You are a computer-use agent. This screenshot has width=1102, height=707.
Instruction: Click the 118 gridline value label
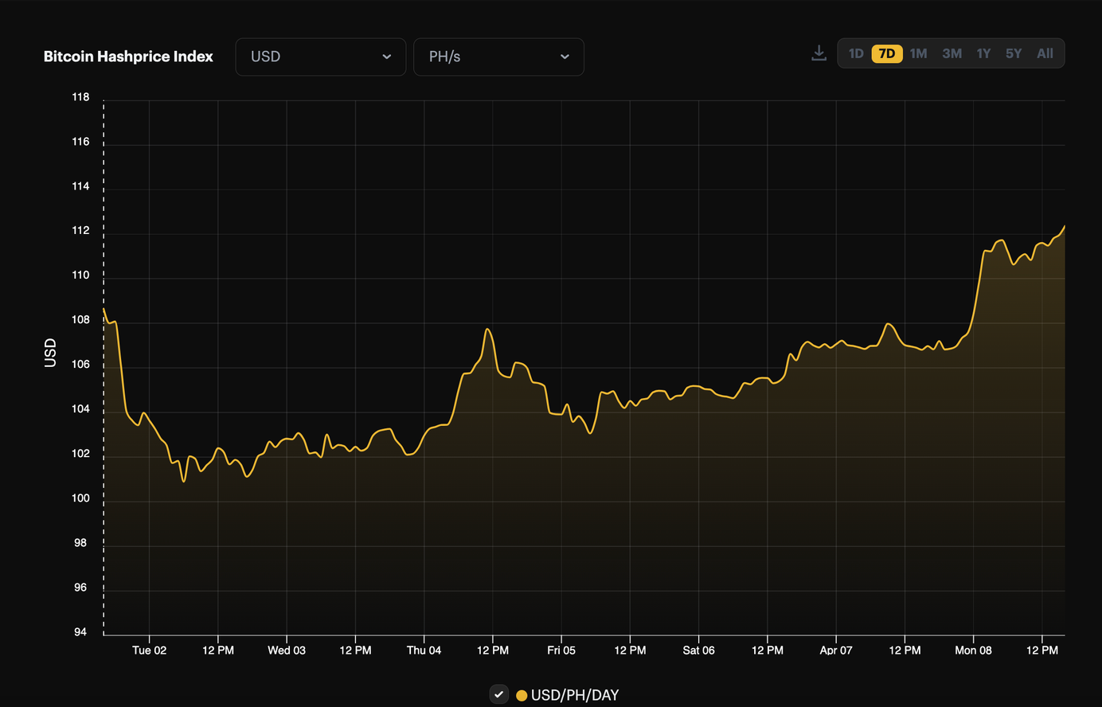pos(77,96)
